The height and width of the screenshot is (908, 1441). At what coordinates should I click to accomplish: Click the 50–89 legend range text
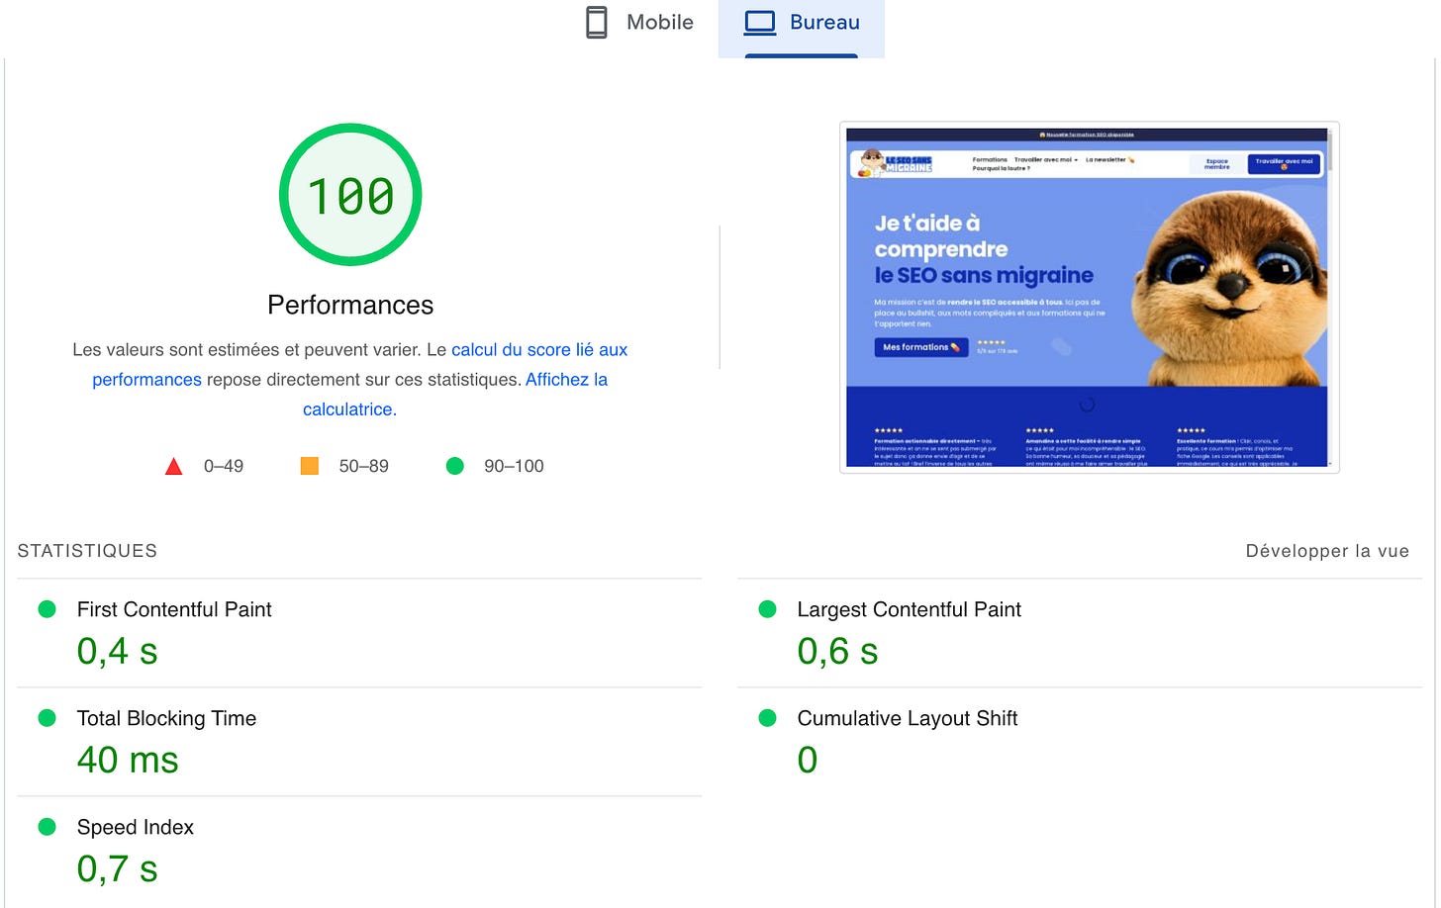coord(363,466)
